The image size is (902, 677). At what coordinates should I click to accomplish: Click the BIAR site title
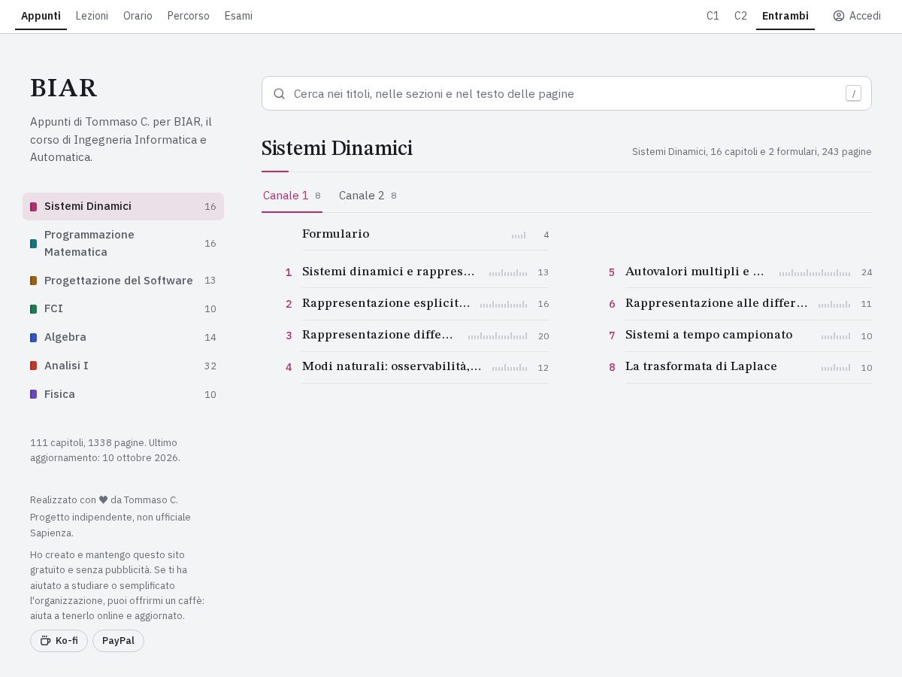pos(64,88)
